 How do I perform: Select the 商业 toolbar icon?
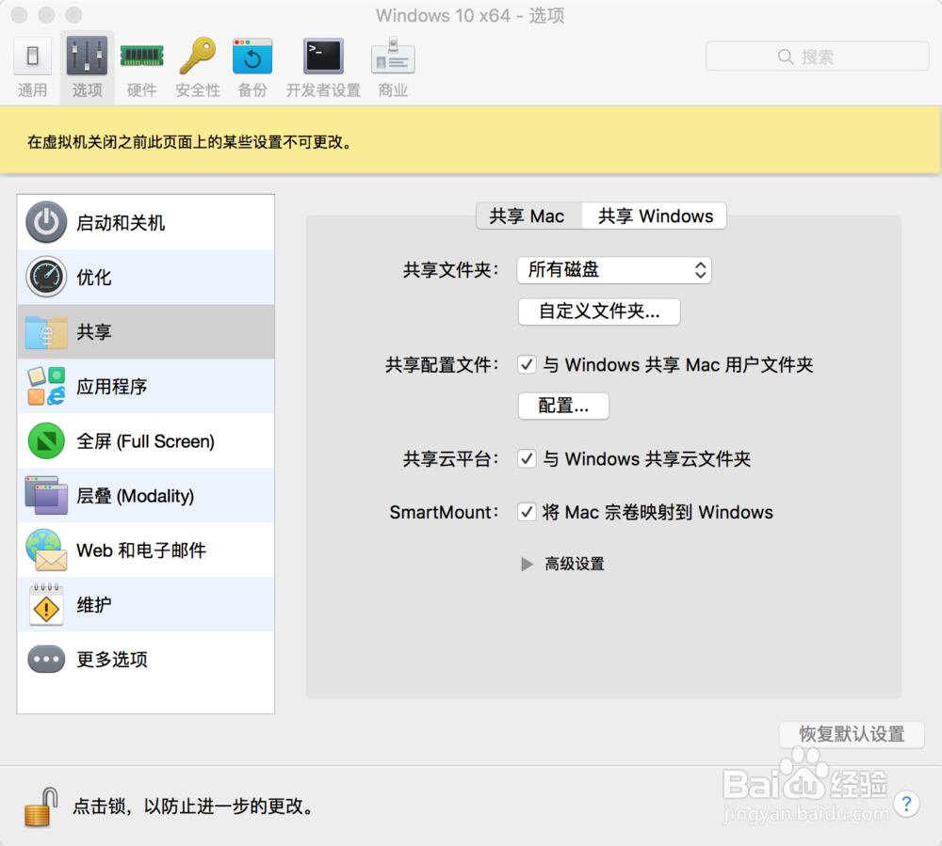coord(393,64)
